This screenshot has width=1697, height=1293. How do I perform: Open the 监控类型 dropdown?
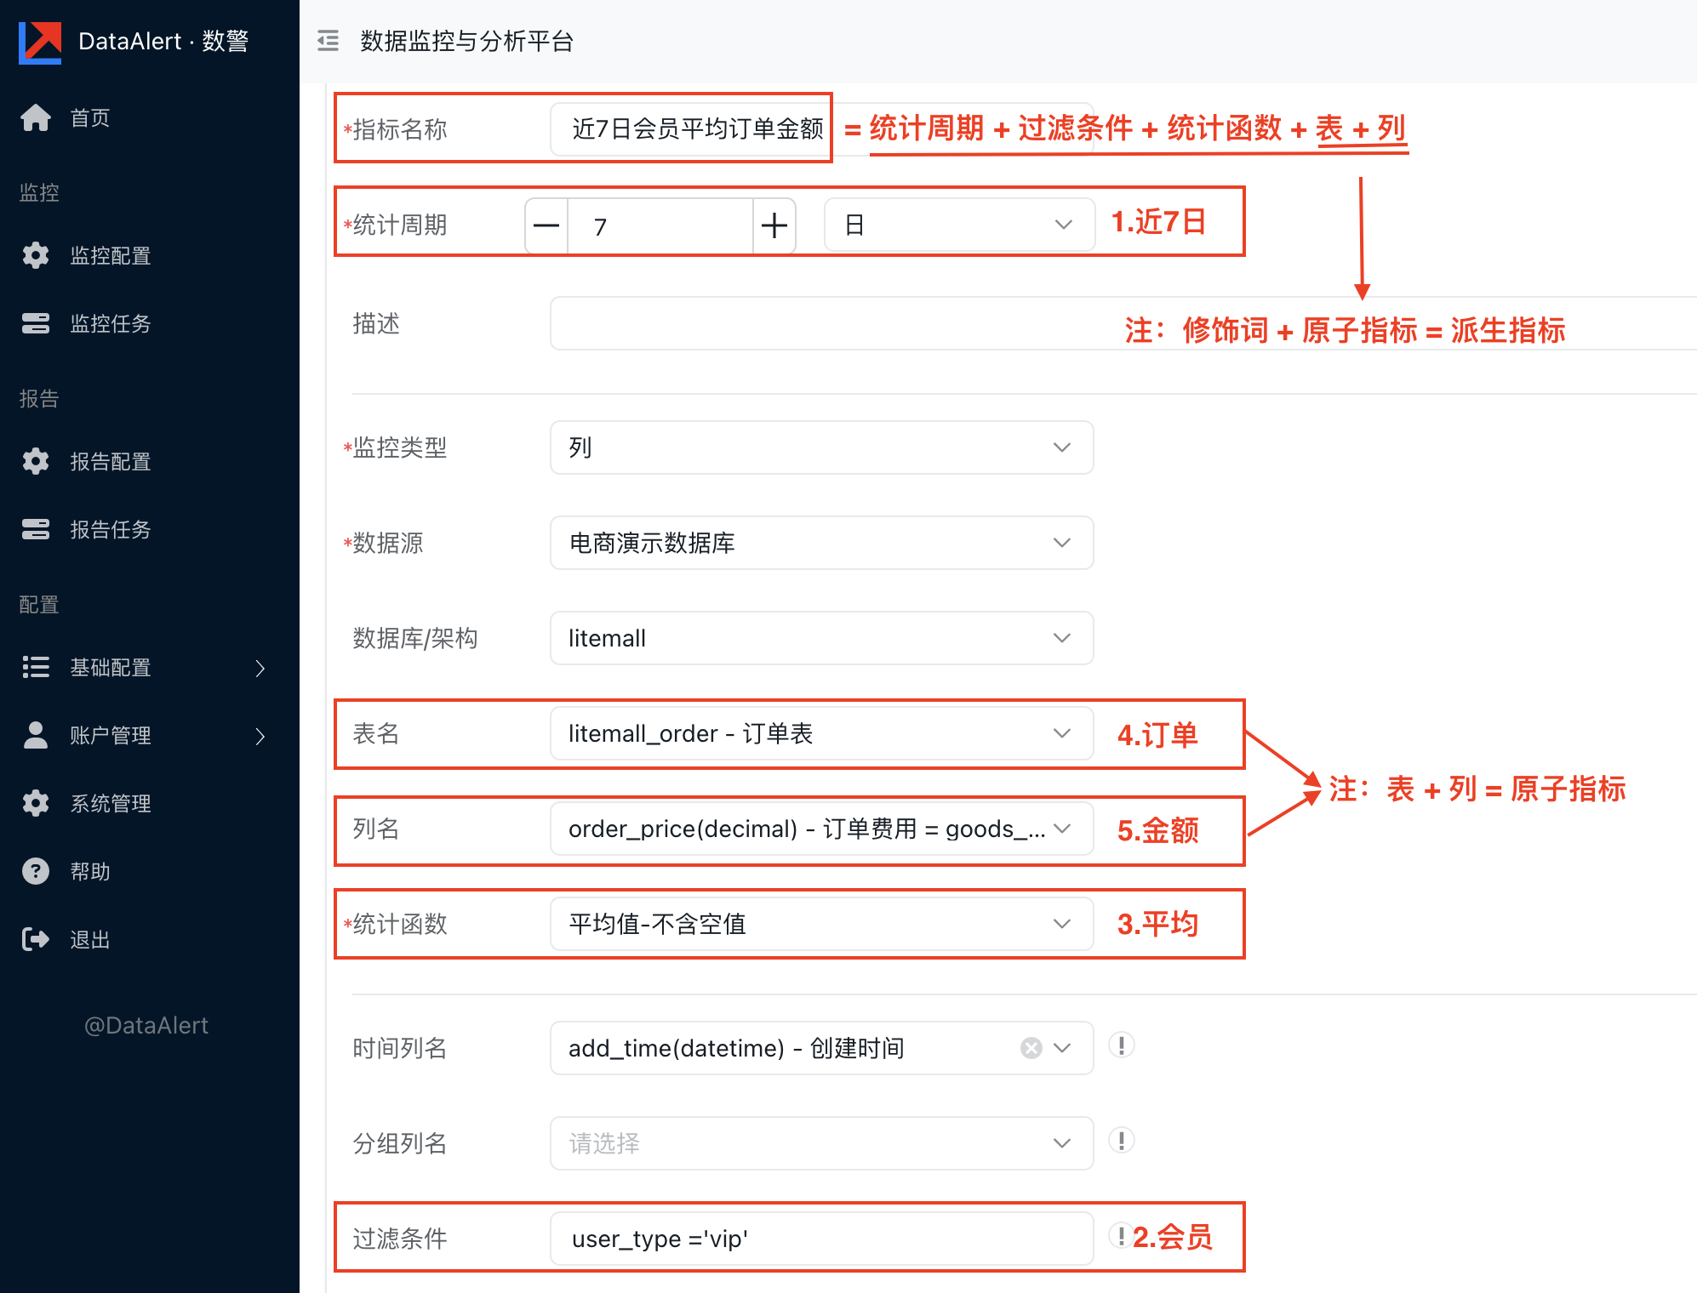coord(821,447)
